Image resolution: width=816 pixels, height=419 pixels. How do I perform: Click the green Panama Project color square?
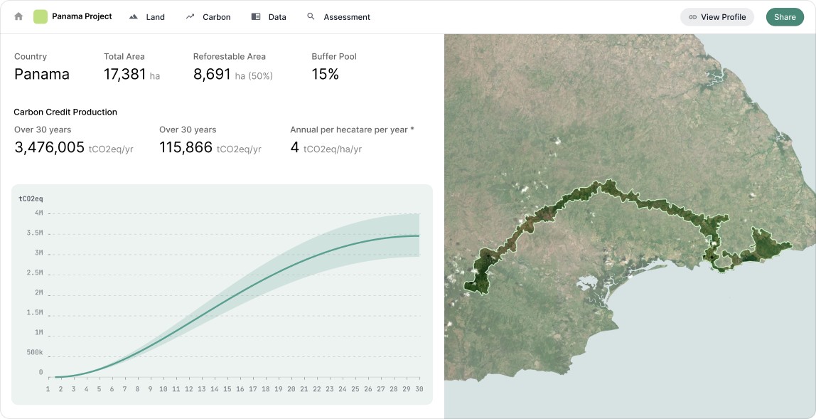[x=41, y=16]
